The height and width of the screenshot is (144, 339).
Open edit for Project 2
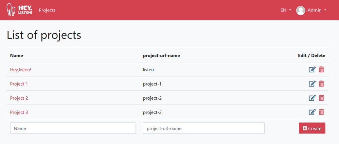pyautogui.click(x=312, y=98)
